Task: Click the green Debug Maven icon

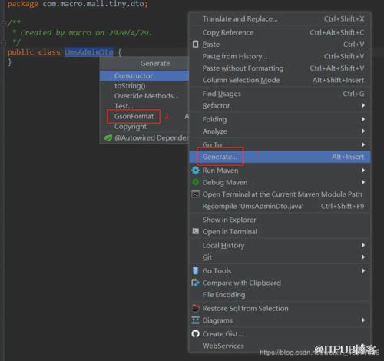Action: [195, 182]
